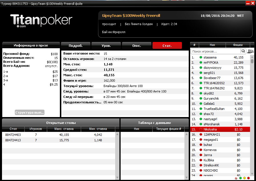
Task: Sort player list by Фишки column
Action: (x=238, y=45)
